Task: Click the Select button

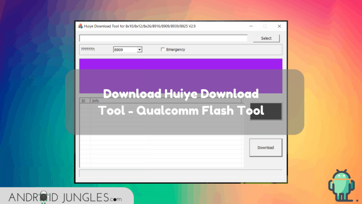Action: point(266,38)
